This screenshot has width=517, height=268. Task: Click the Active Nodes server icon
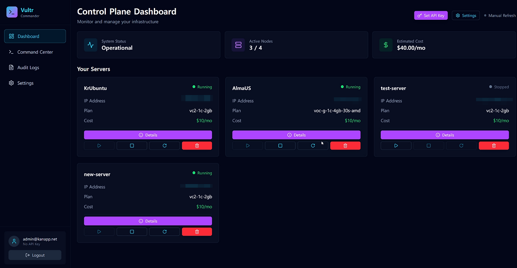coord(238,45)
